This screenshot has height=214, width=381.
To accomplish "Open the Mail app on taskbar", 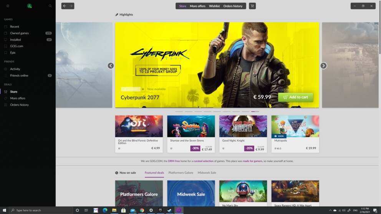I will (133, 210).
